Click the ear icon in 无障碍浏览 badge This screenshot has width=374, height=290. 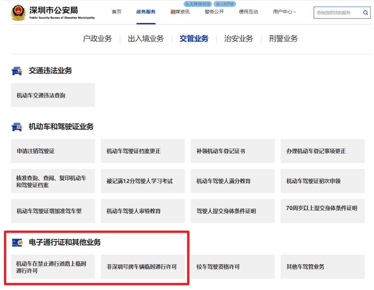(187, 4)
